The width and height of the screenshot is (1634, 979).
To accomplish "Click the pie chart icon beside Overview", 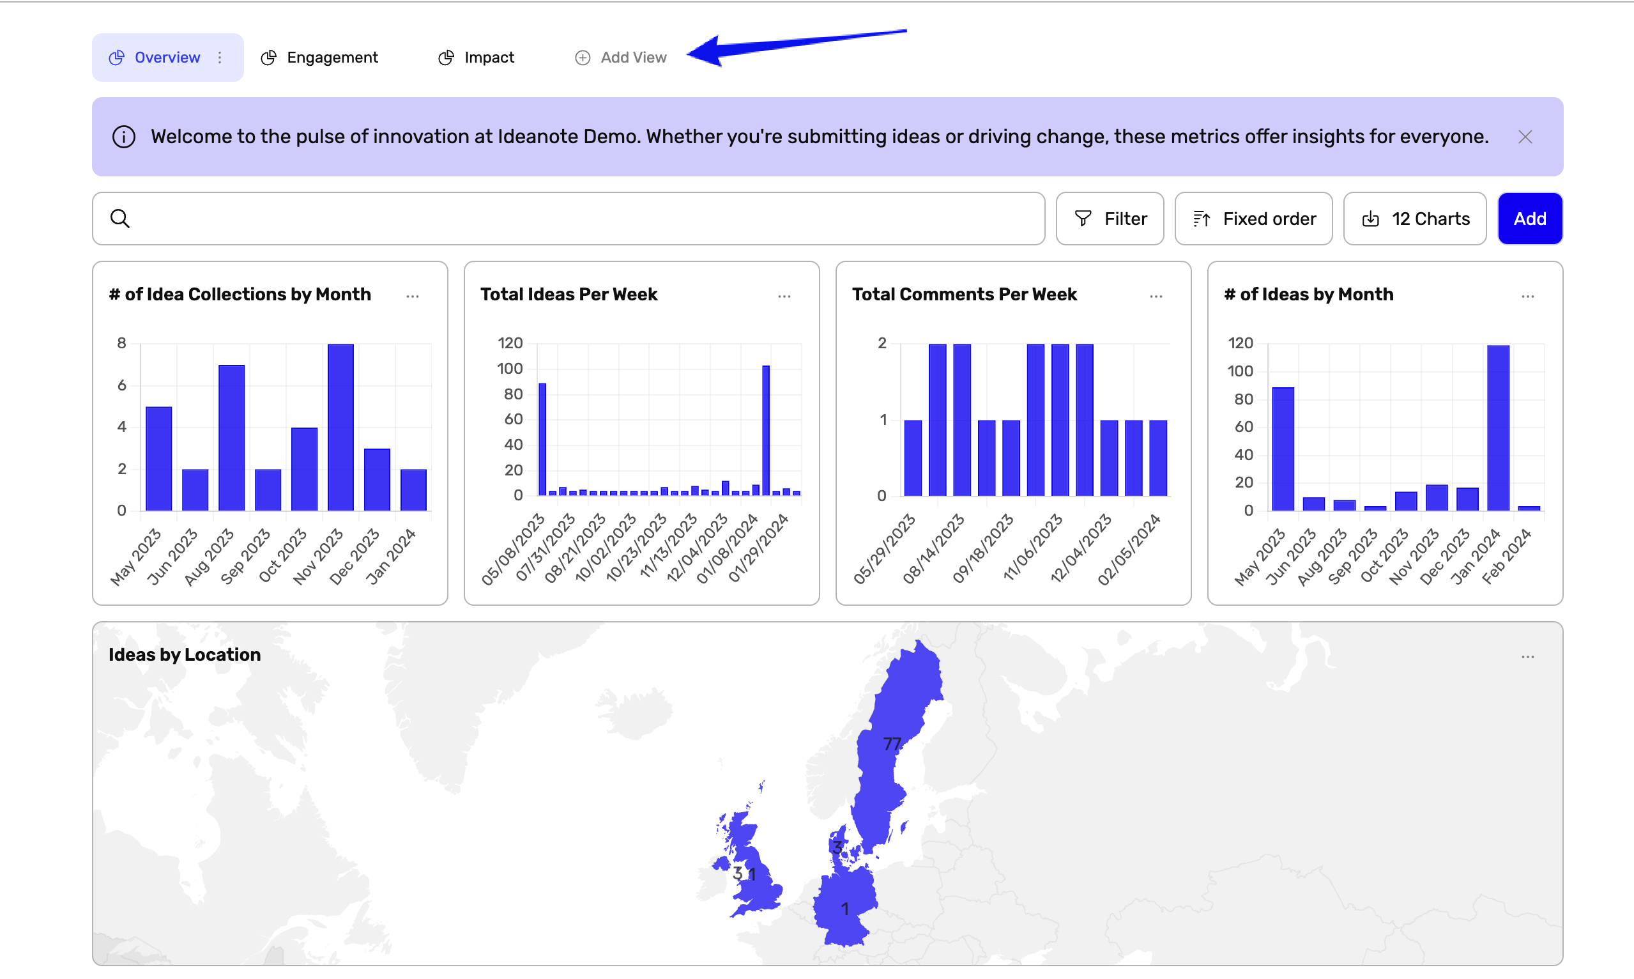I will (116, 57).
